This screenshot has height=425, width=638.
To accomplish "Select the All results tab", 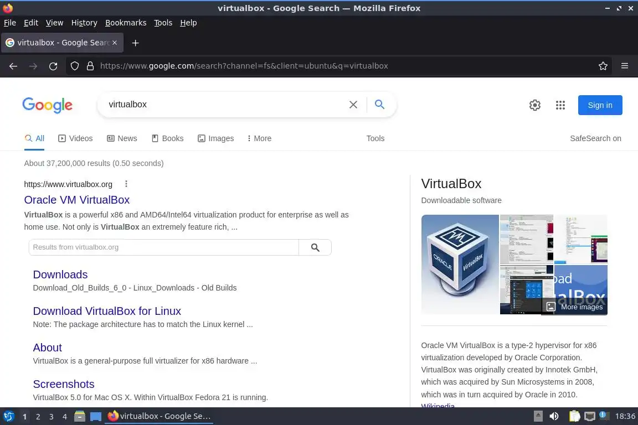I will coord(34,138).
